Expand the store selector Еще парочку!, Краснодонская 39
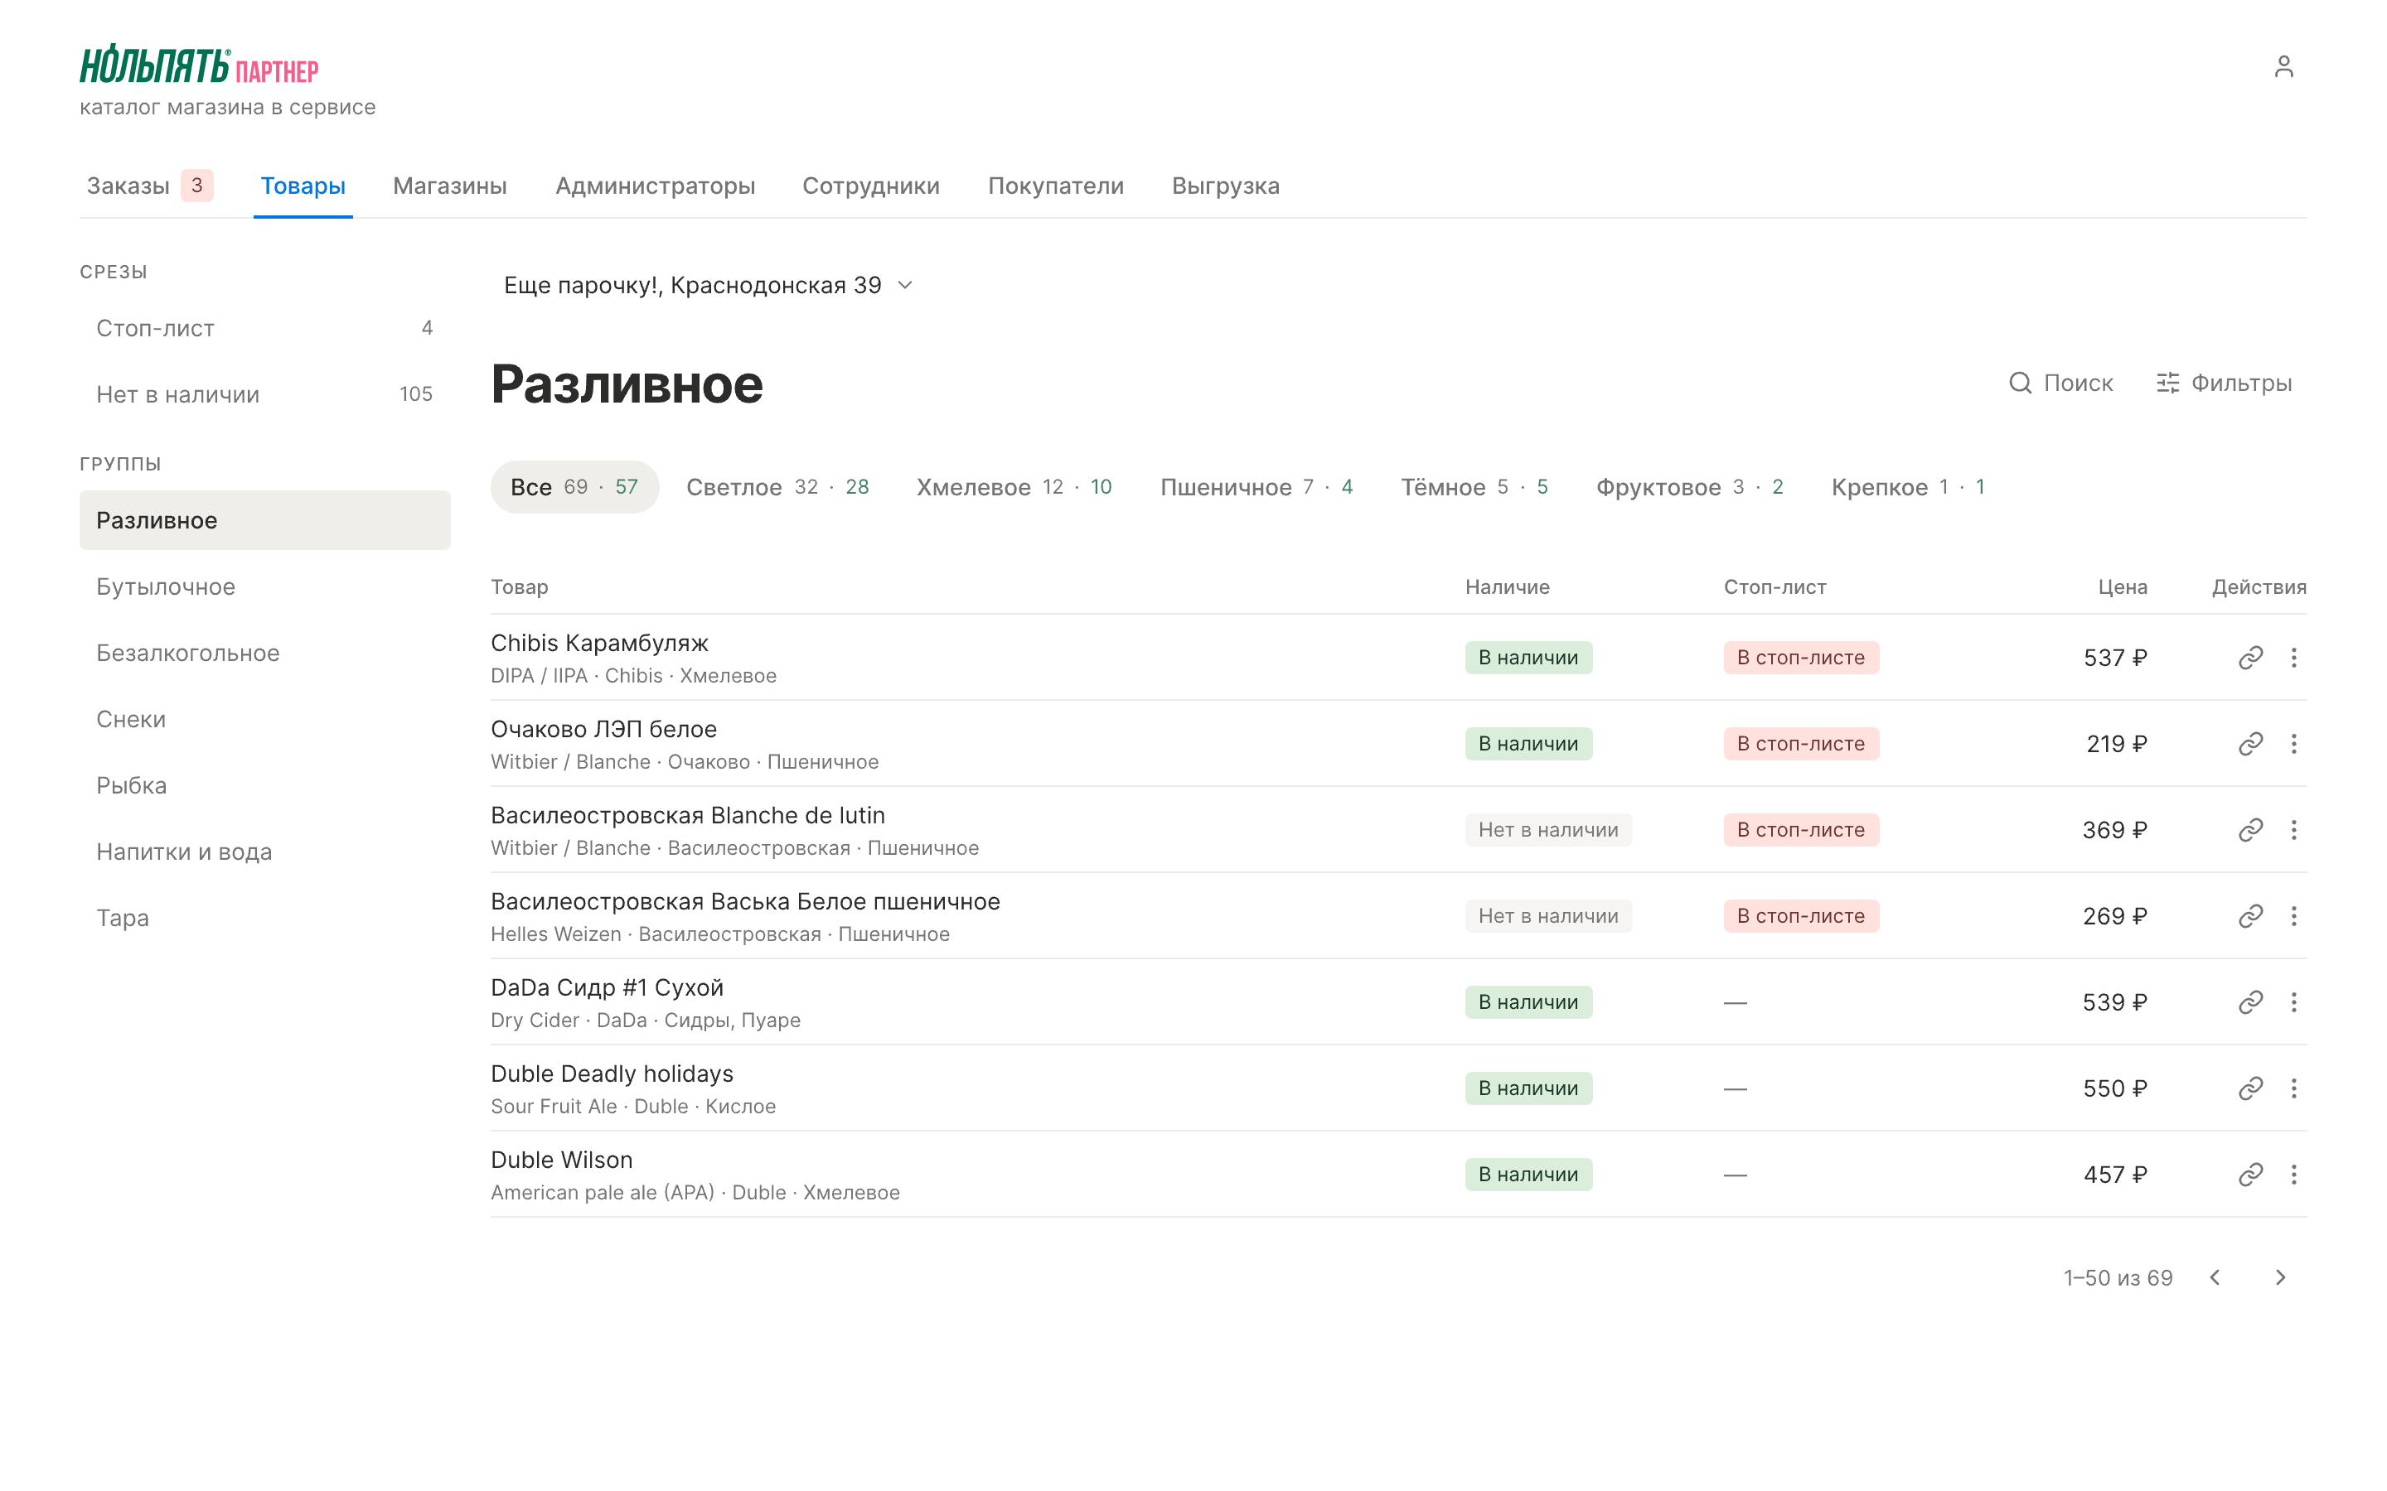2387x1491 pixels. pyautogui.click(x=708, y=286)
